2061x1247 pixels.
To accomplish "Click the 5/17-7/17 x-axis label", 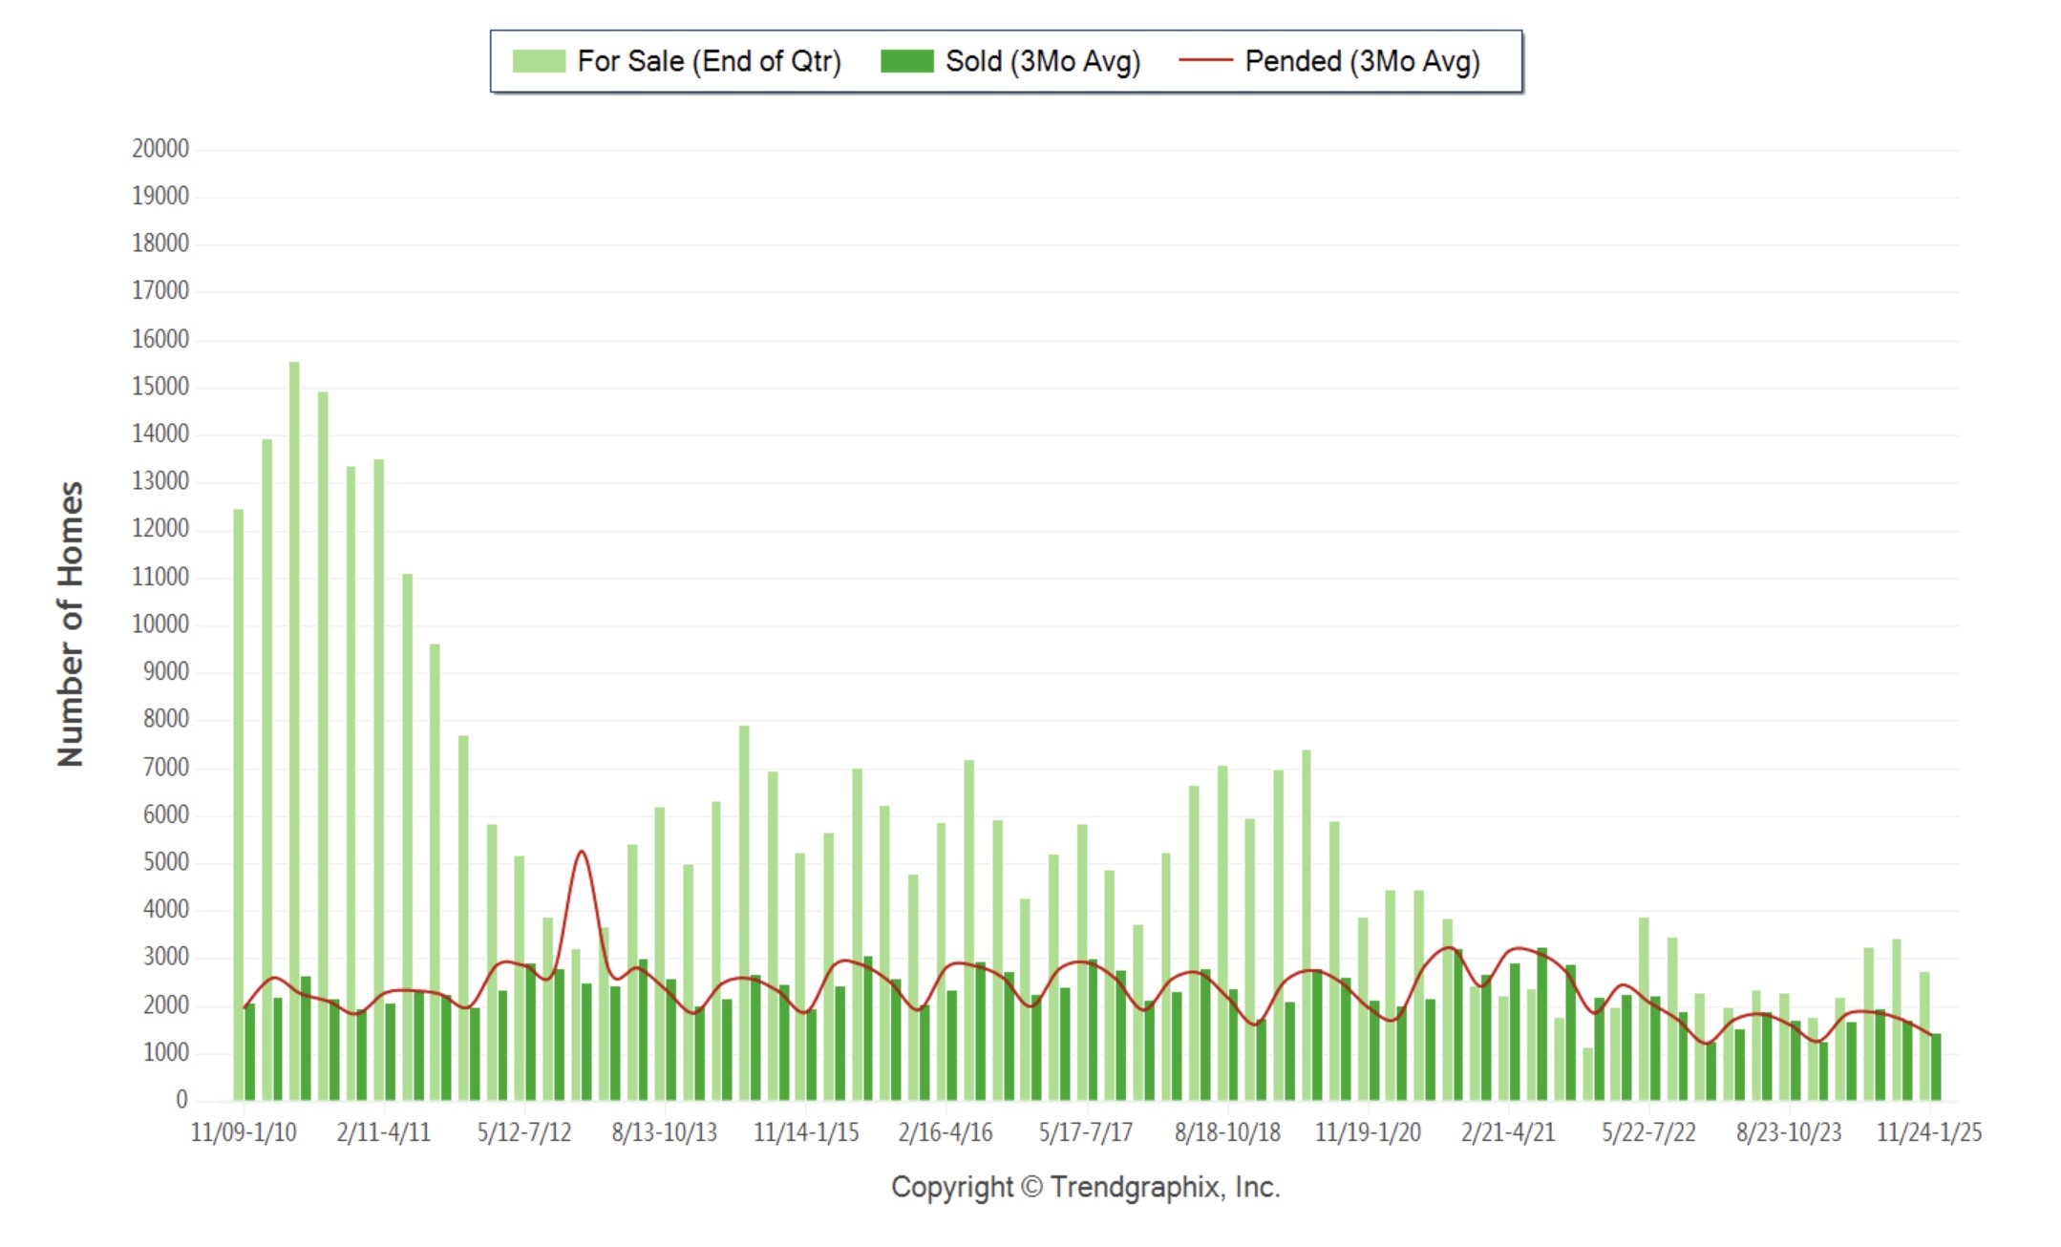I will (x=1086, y=1132).
